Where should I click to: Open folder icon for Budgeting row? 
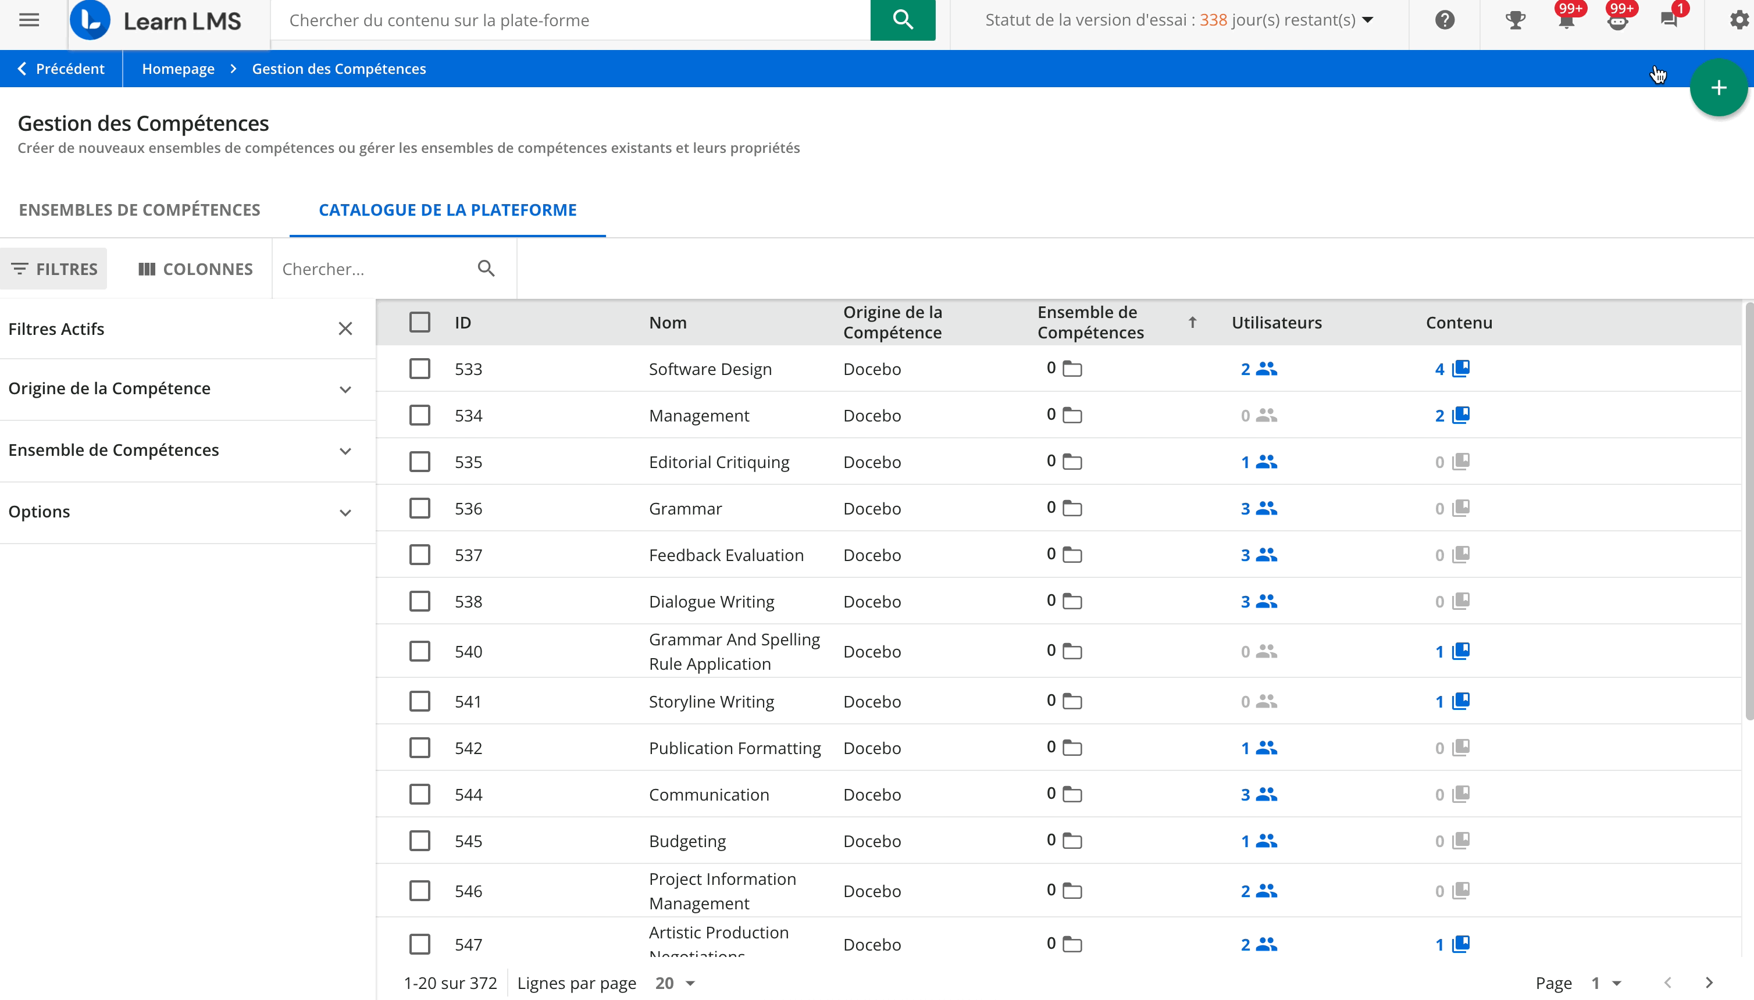click(x=1072, y=841)
